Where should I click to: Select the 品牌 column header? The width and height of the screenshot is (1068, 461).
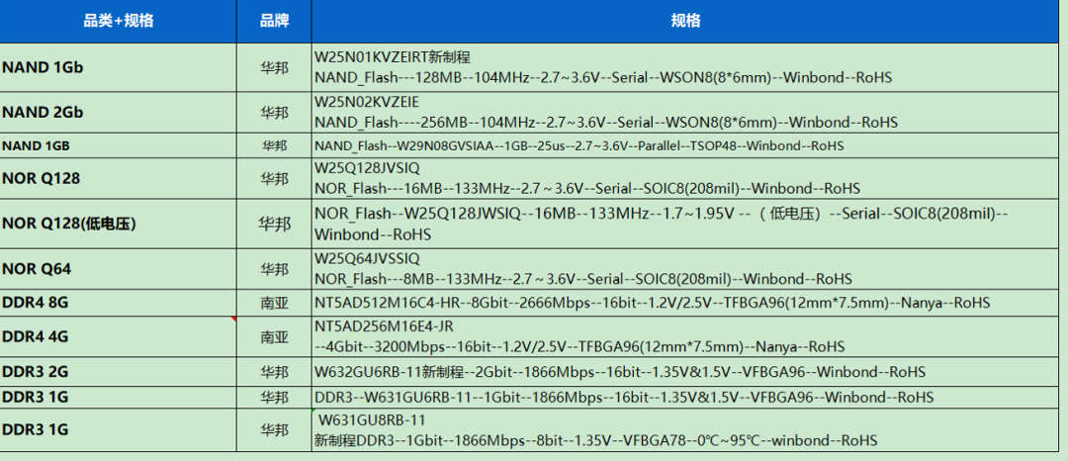(x=275, y=21)
